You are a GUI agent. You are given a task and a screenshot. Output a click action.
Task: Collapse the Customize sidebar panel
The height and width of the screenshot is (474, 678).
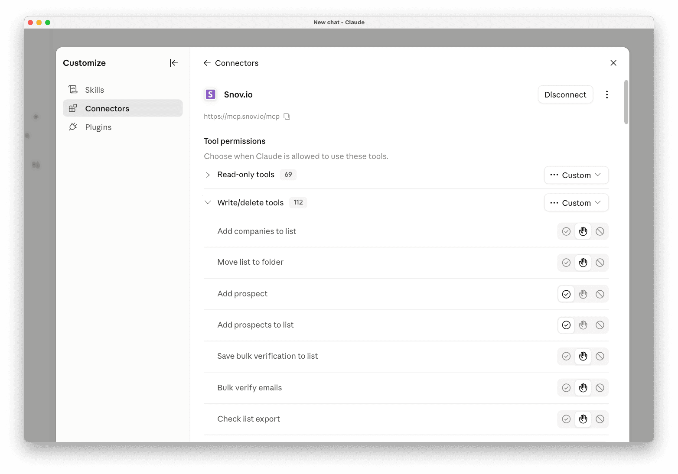174,63
